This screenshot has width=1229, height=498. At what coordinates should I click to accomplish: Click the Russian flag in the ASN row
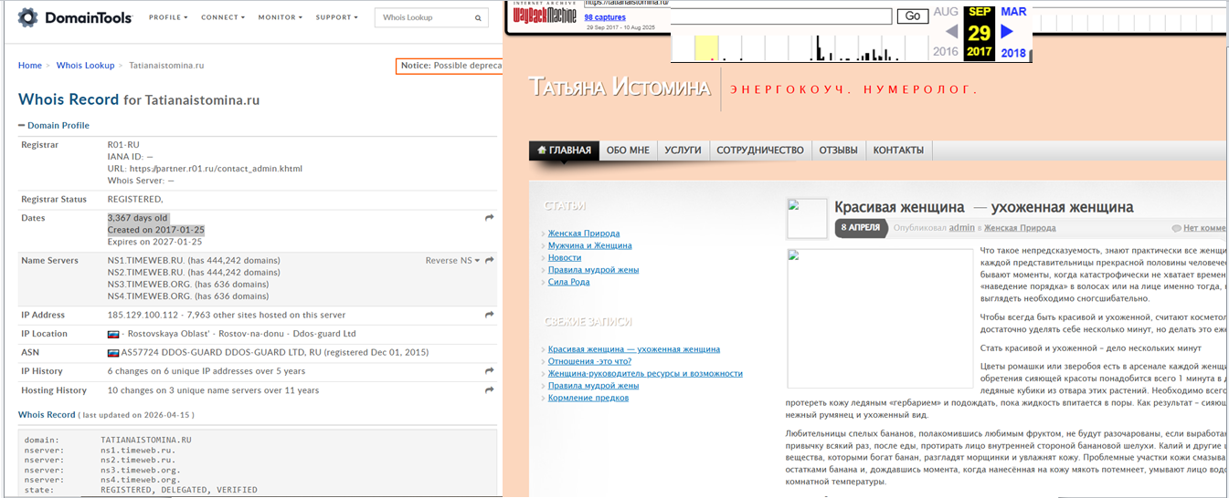(113, 353)
